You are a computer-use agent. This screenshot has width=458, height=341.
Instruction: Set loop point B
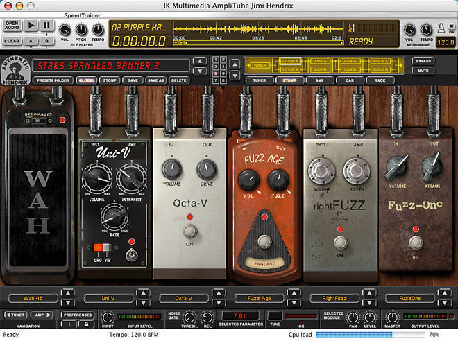46,41
